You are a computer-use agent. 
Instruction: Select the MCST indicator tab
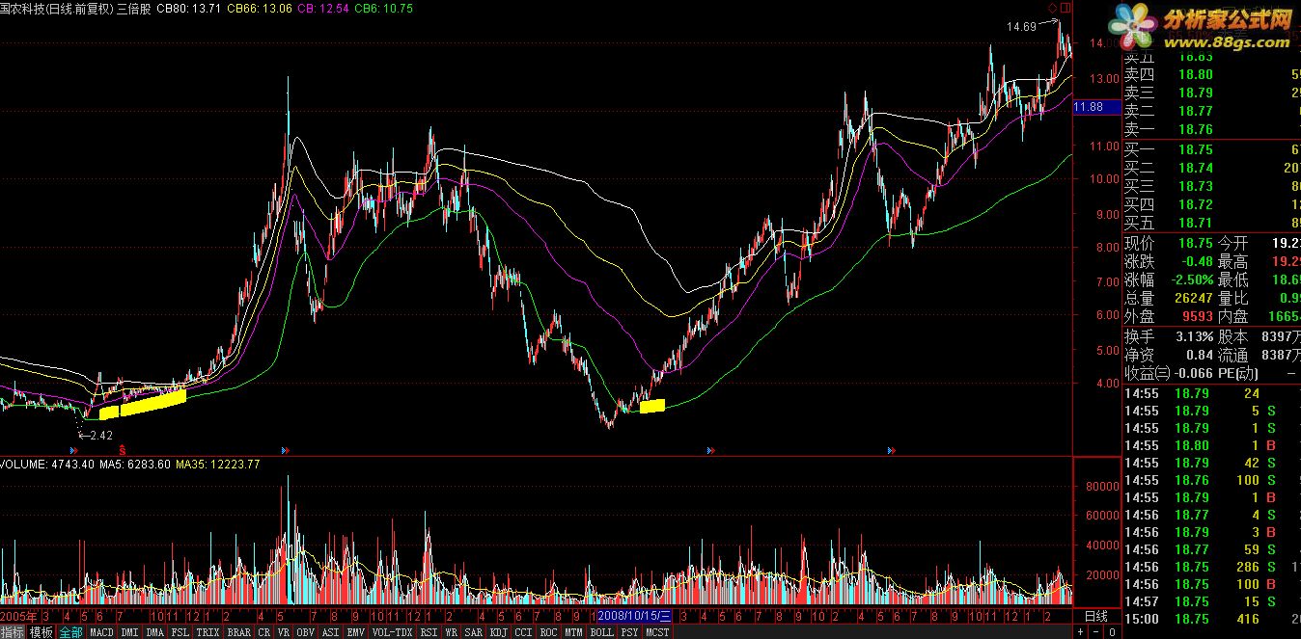pyautogui.click(x=658, y=632)
